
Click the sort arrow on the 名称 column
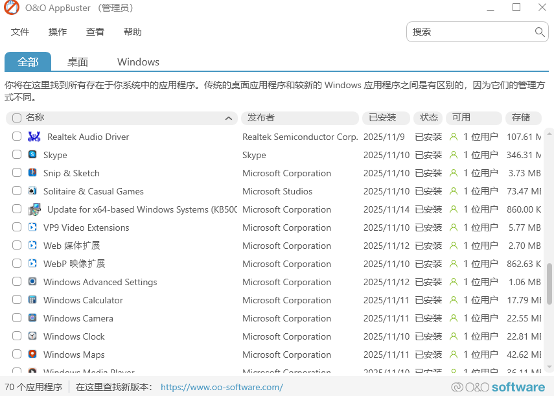(228, 119)
